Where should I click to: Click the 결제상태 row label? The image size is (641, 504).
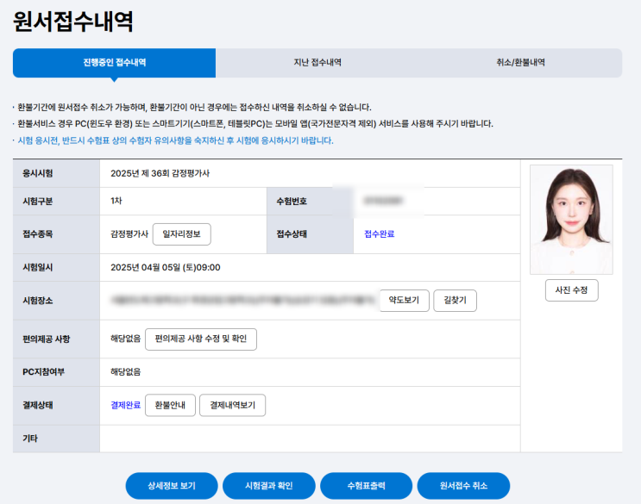pos(38,406)
